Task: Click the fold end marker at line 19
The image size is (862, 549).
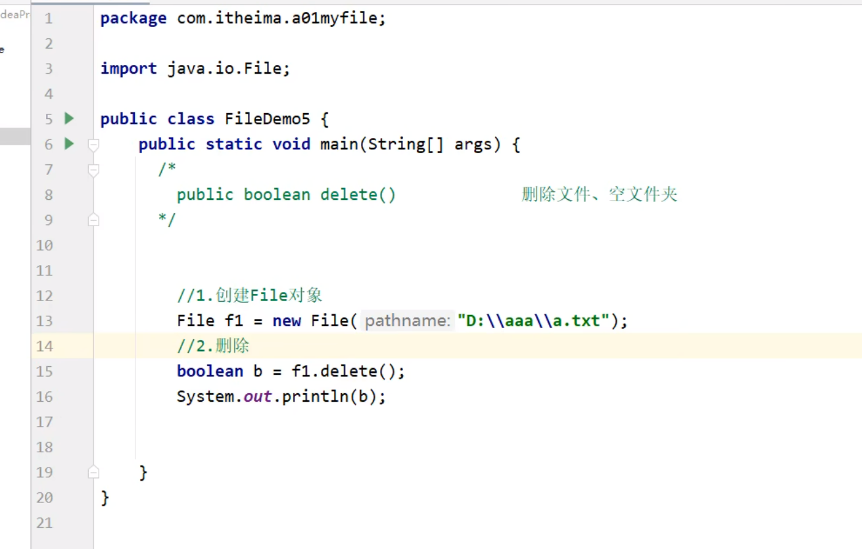Action: 93,472
